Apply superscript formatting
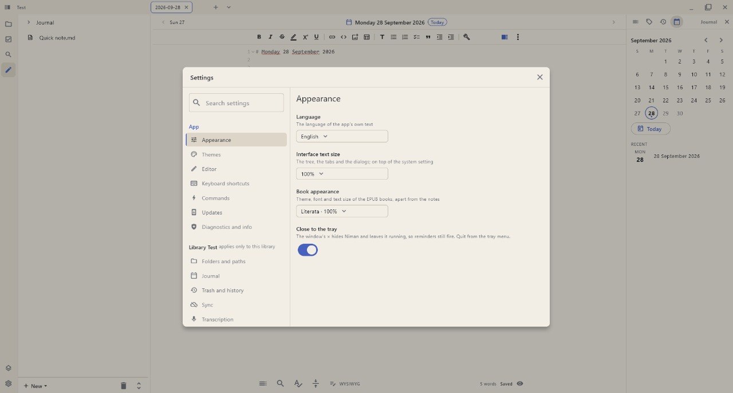This screenshot has height=393, width=733. coord(305,37)
